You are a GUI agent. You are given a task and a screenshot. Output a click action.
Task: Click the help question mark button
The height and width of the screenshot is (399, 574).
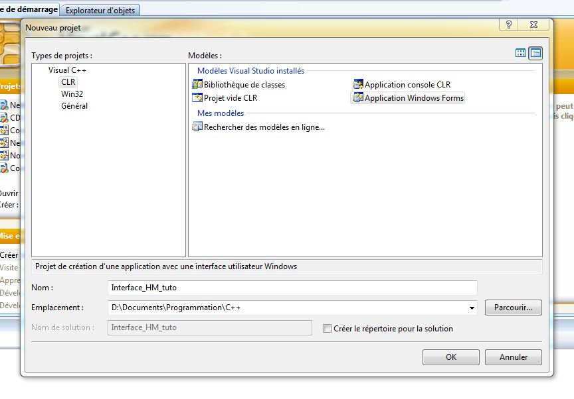[508, 25]
